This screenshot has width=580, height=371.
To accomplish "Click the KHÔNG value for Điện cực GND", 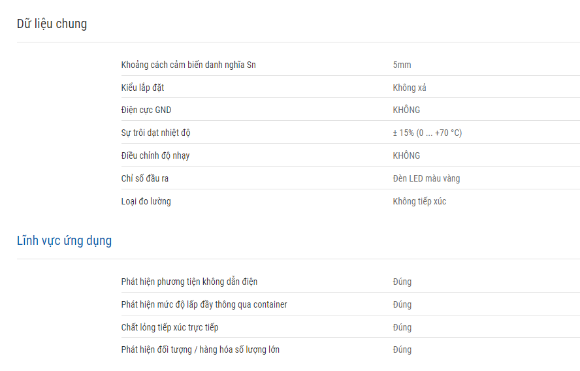I will (406, 110).
